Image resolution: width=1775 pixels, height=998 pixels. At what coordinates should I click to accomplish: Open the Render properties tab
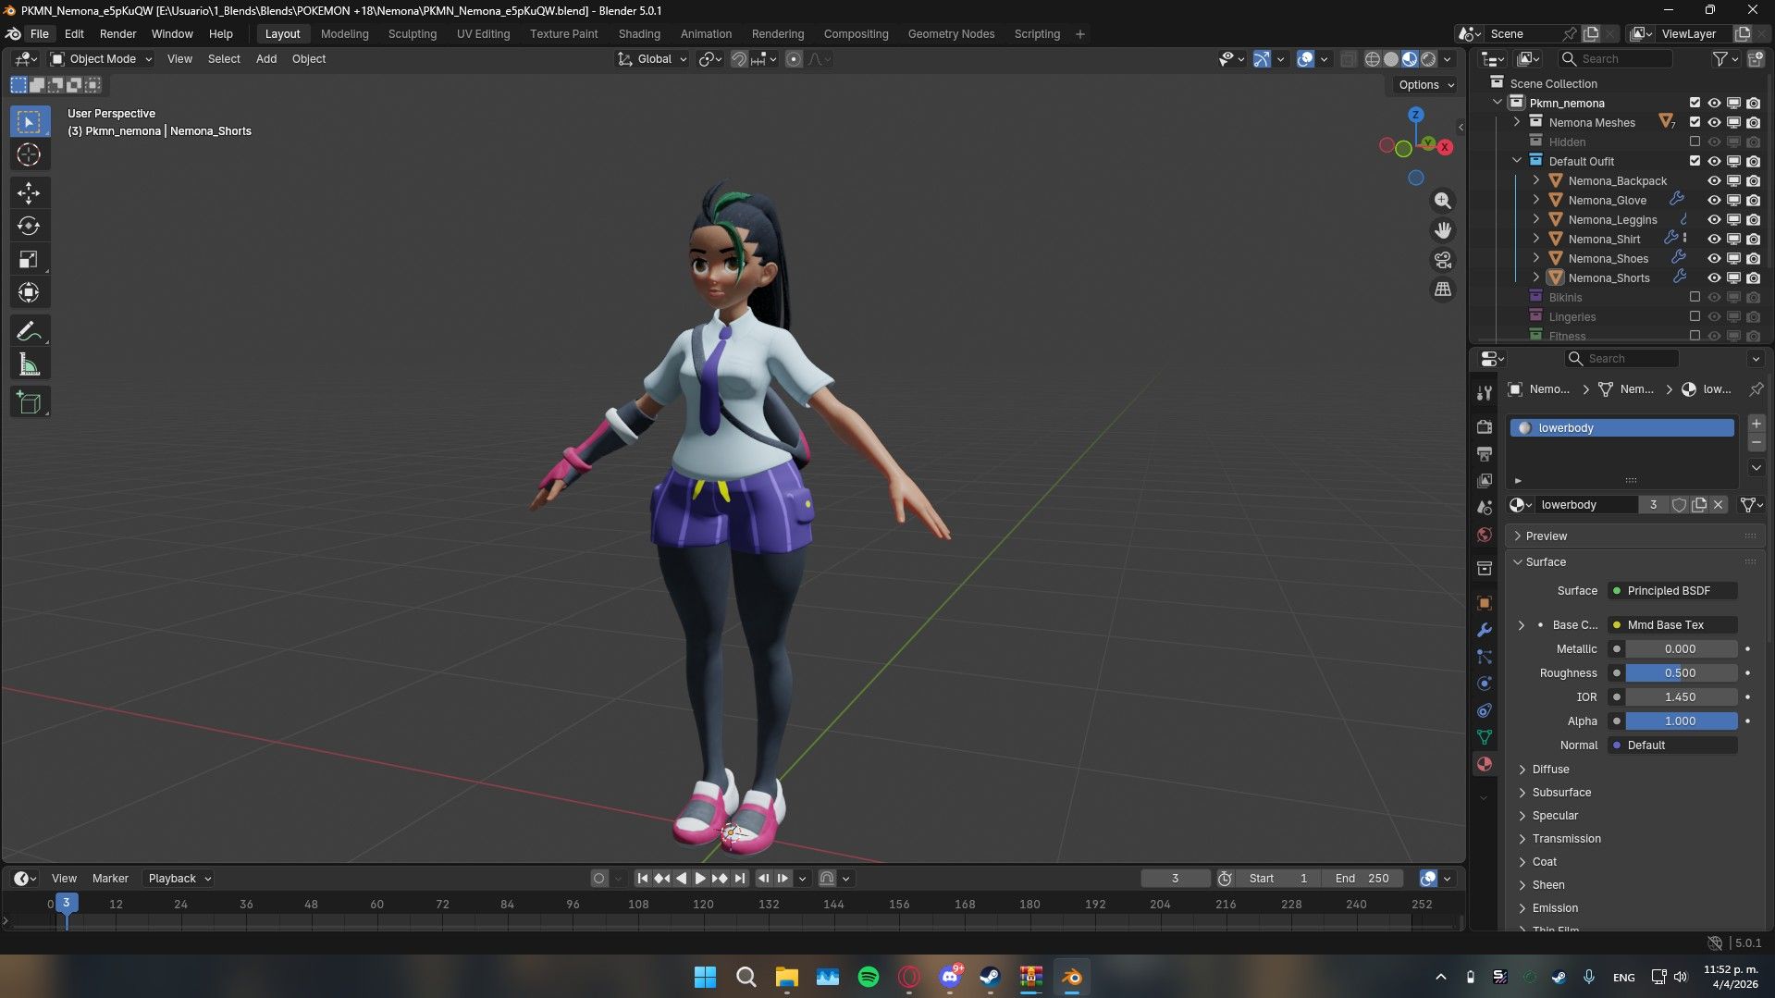point(1485,427)
